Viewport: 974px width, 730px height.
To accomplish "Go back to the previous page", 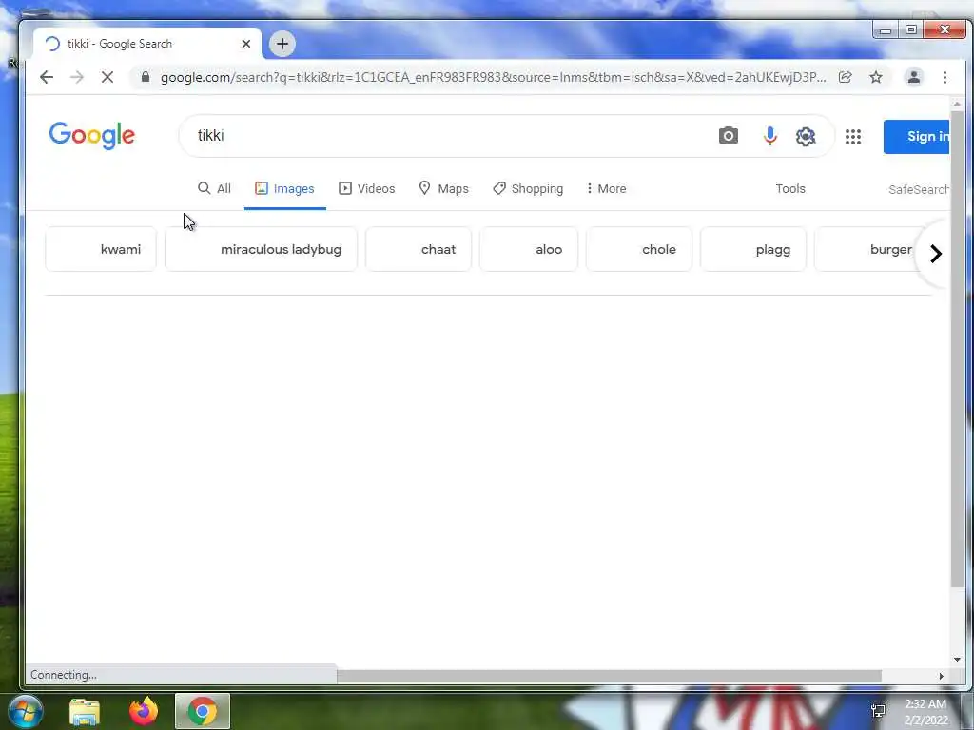I will coord(47,77).
